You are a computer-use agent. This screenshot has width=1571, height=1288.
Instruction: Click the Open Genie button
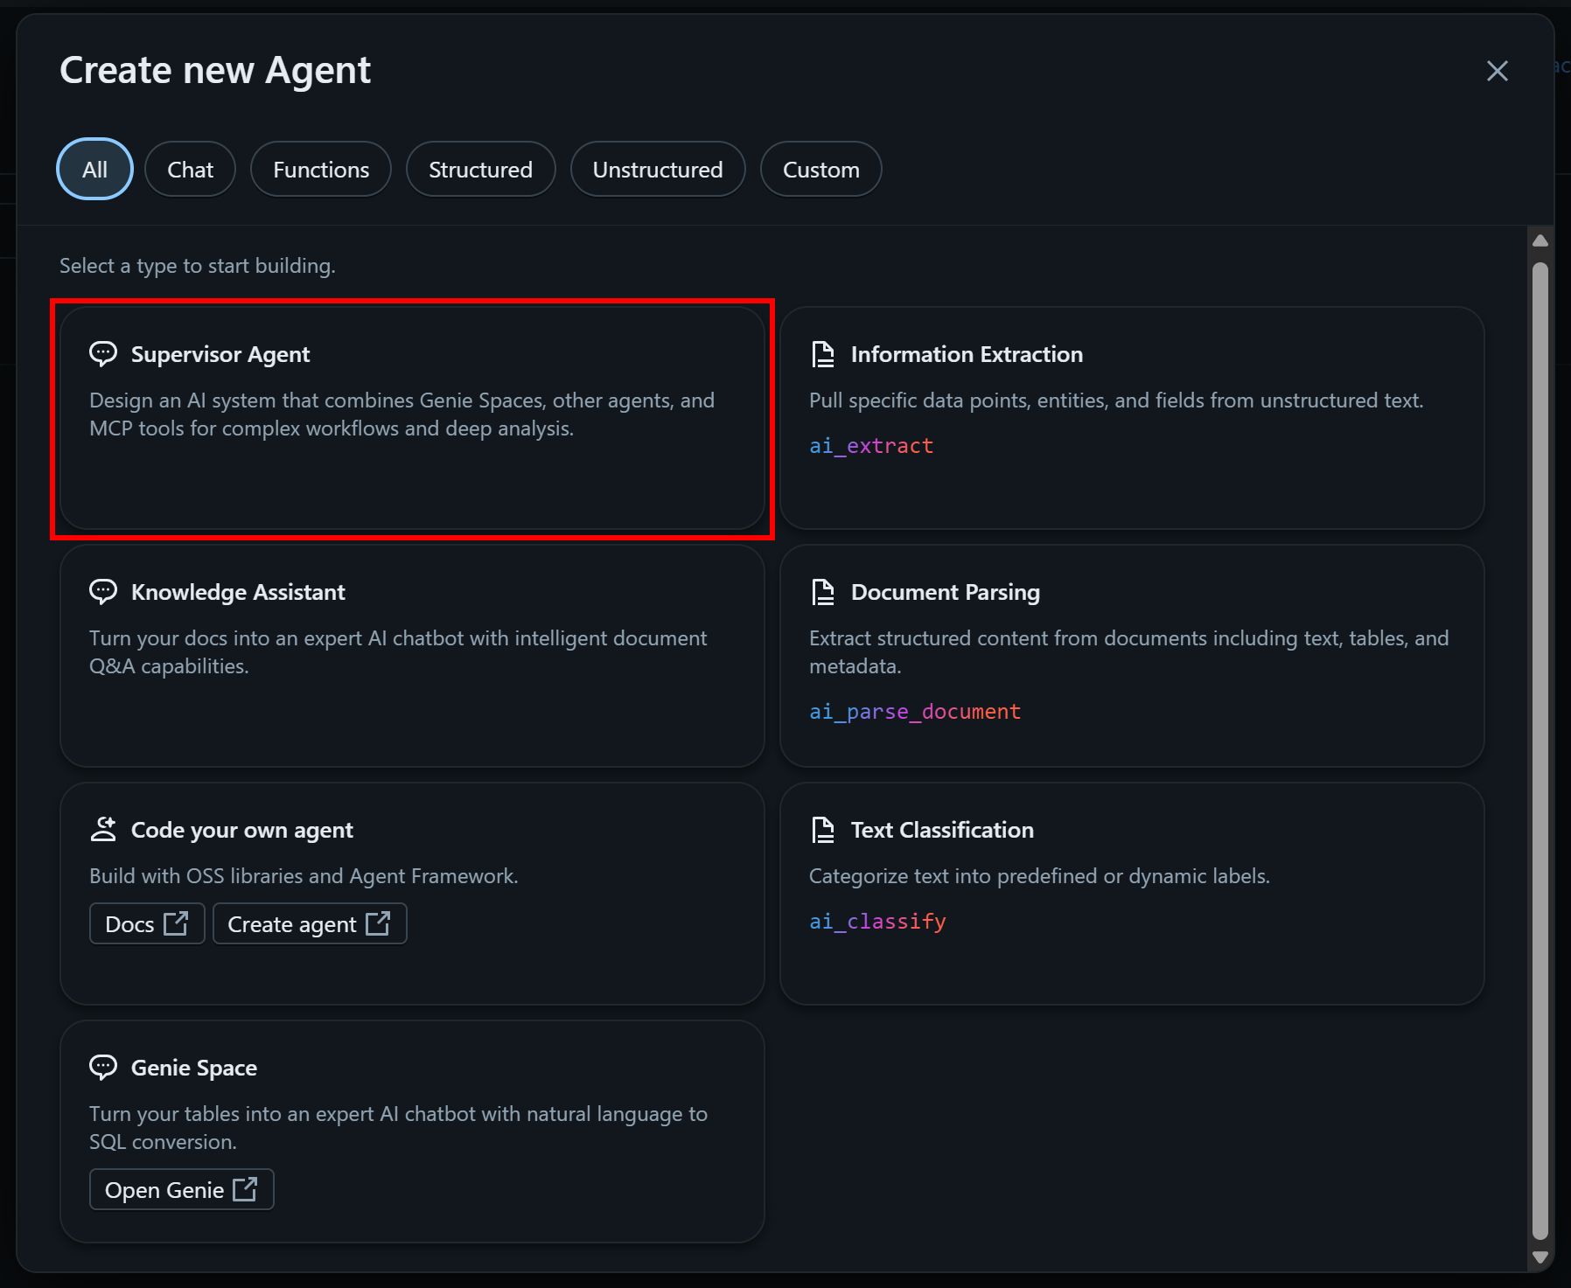point(181,1190)
